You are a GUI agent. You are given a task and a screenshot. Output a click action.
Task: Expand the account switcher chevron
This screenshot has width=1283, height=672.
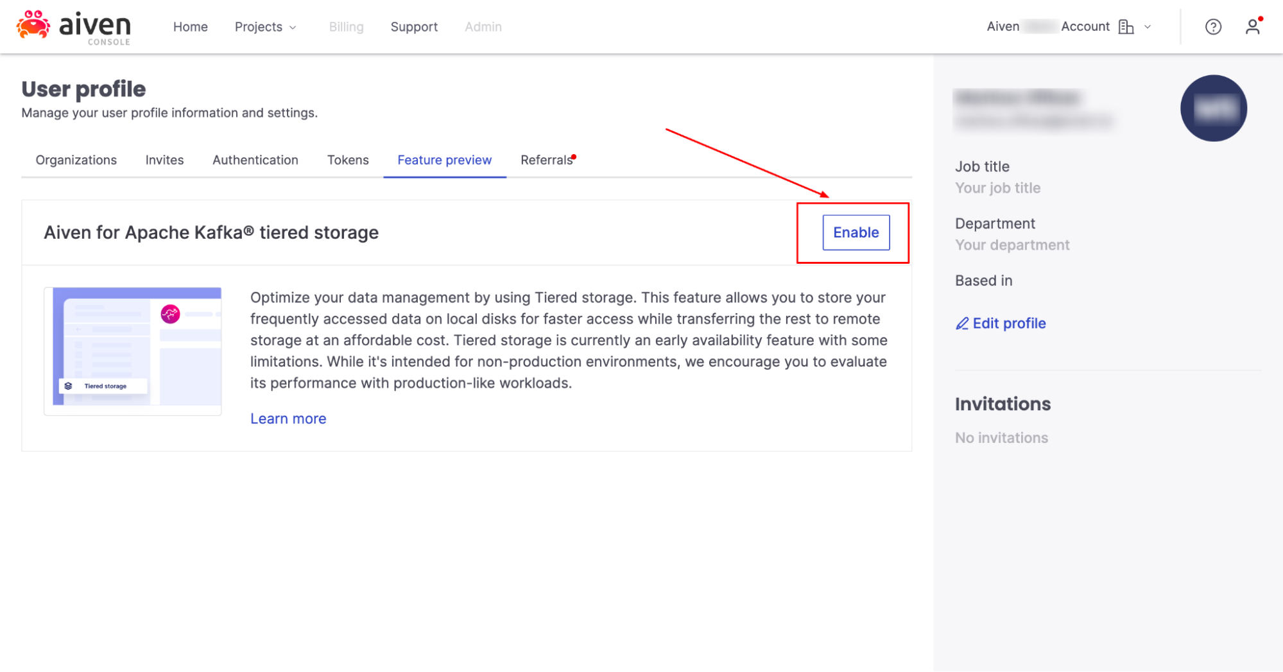[x=1148, y=27]
